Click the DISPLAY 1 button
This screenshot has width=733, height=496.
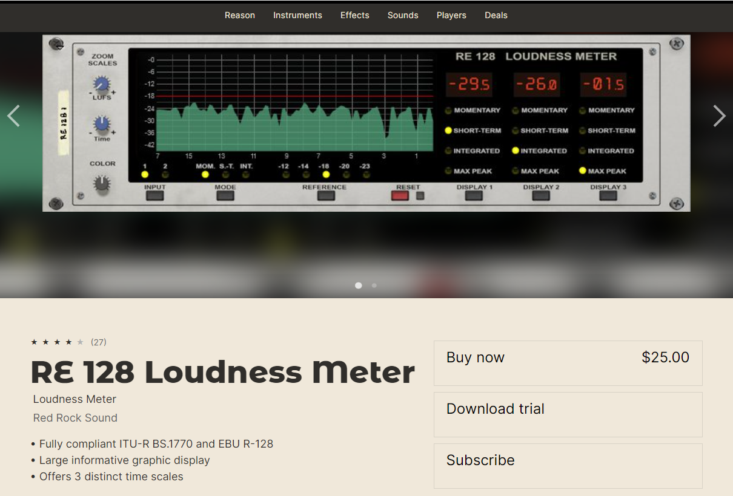click(x=474, y=195)
